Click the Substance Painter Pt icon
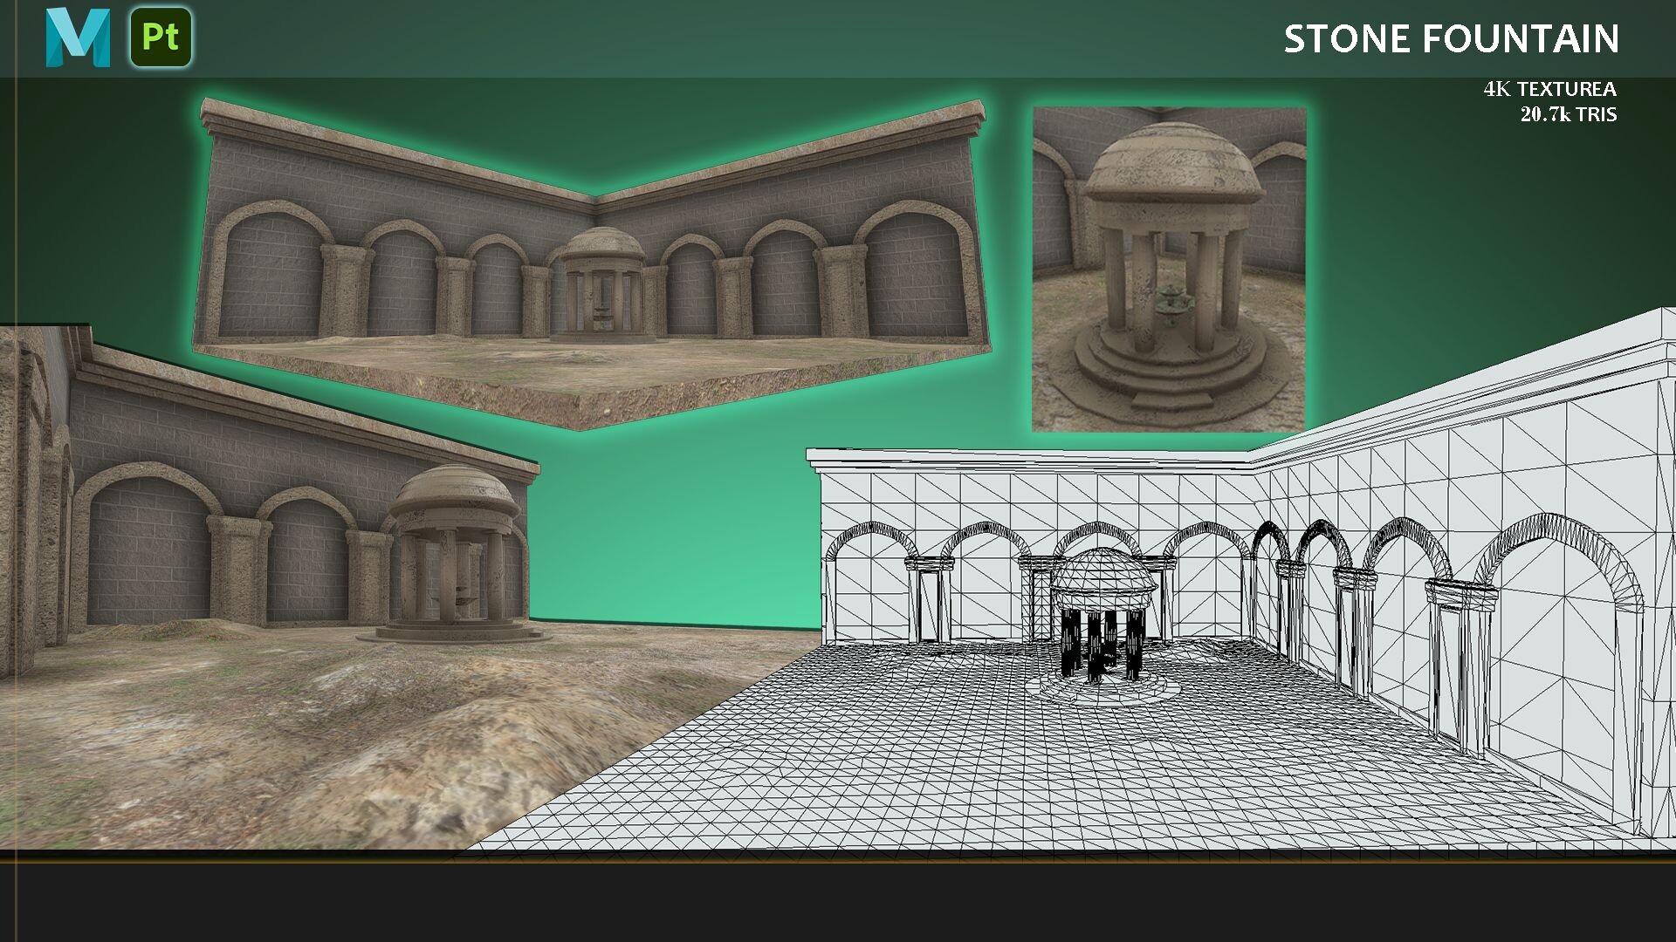The image size is (1676, 942). 161,38
